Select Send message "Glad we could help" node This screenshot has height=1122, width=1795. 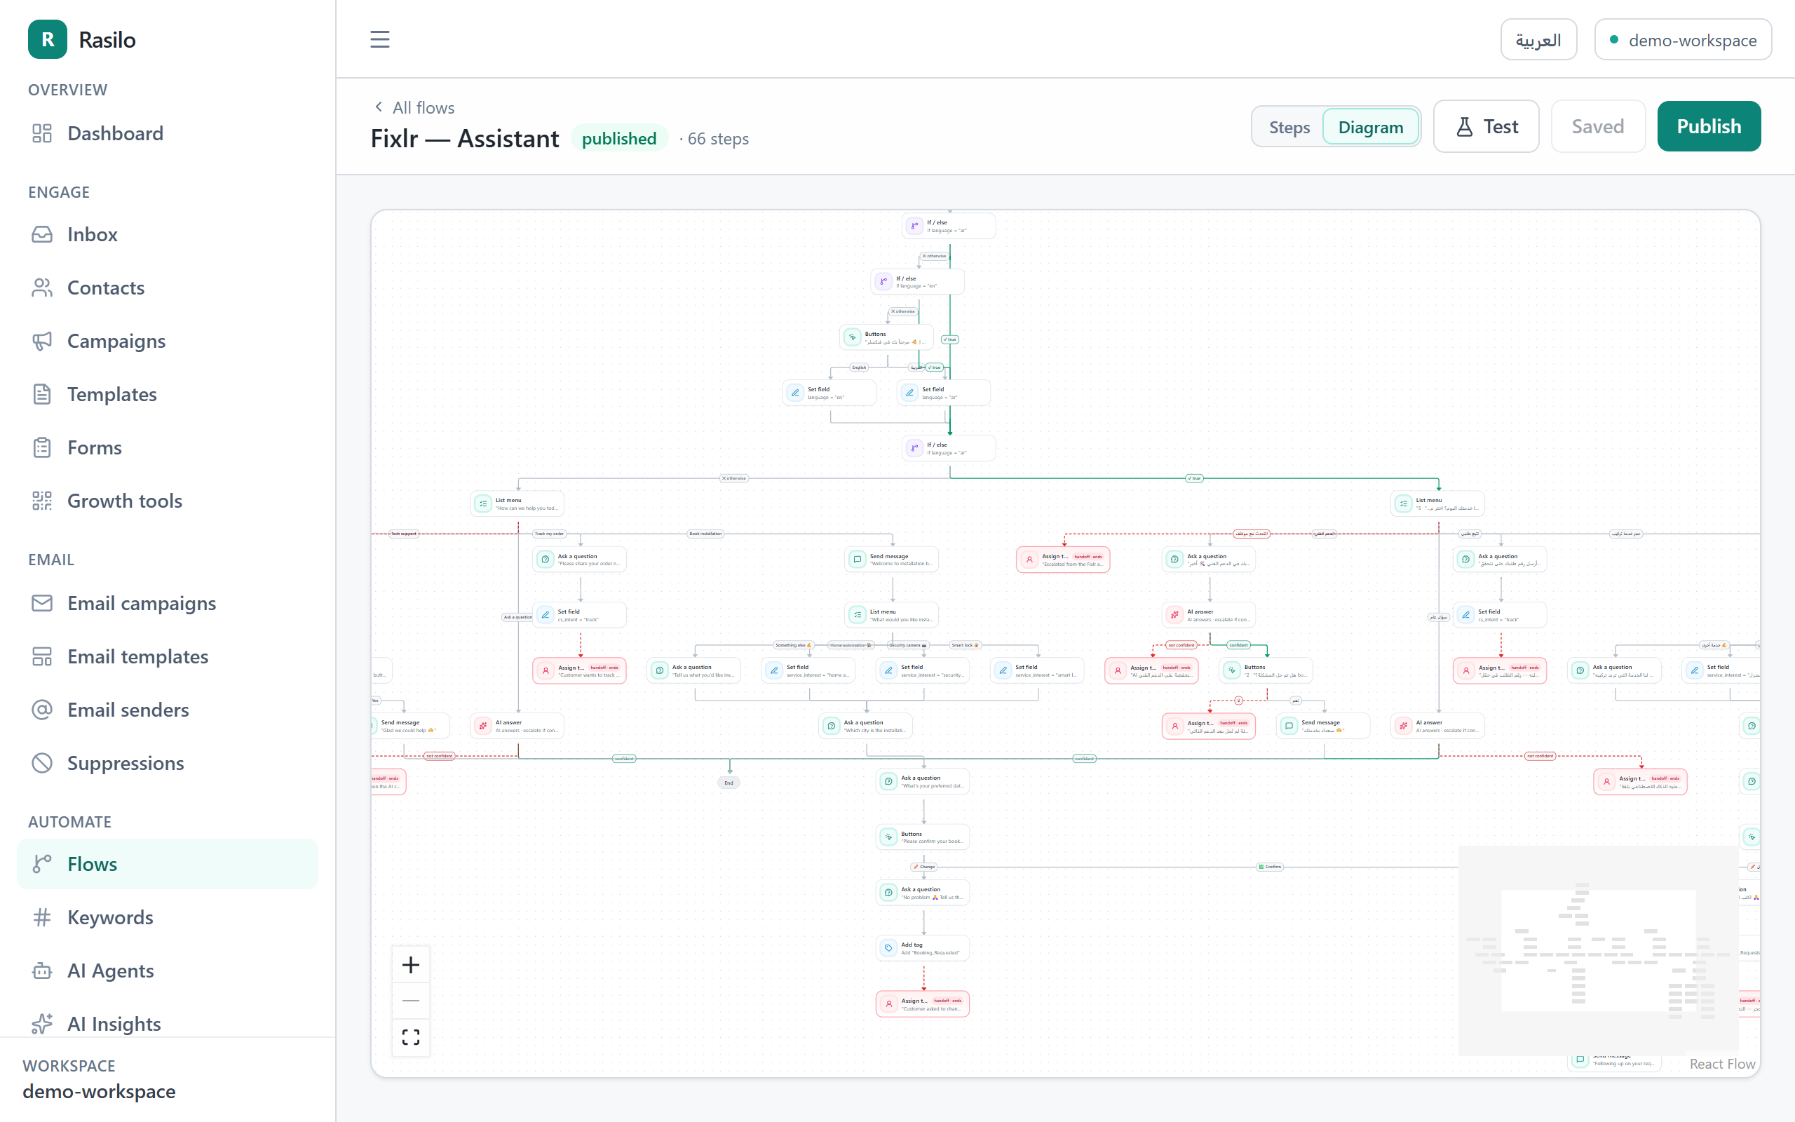[409, 726]
